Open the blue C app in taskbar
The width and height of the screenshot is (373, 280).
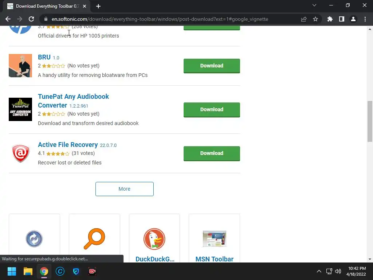click(x=60, y=271)
